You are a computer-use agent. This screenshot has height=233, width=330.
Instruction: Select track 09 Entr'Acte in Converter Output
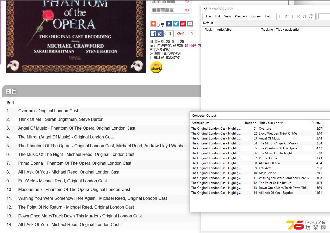(257, 168)
